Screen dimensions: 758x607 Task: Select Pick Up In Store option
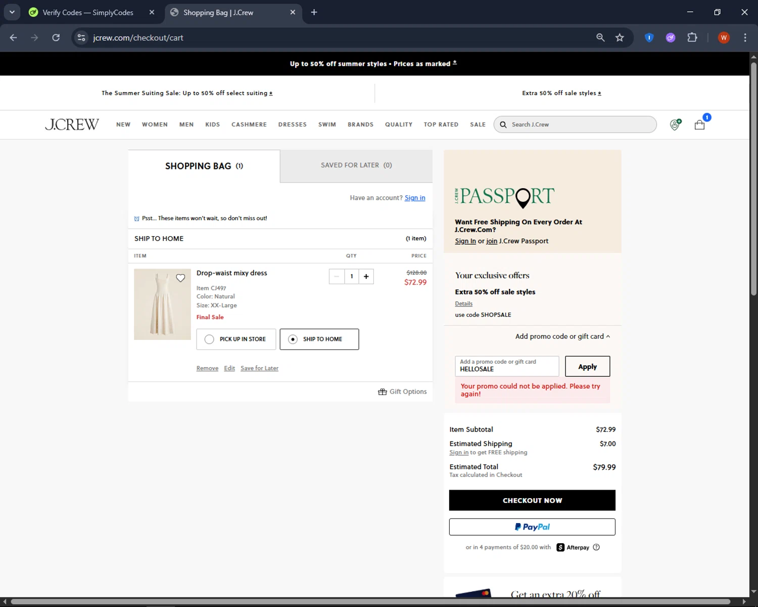point(236,339)
